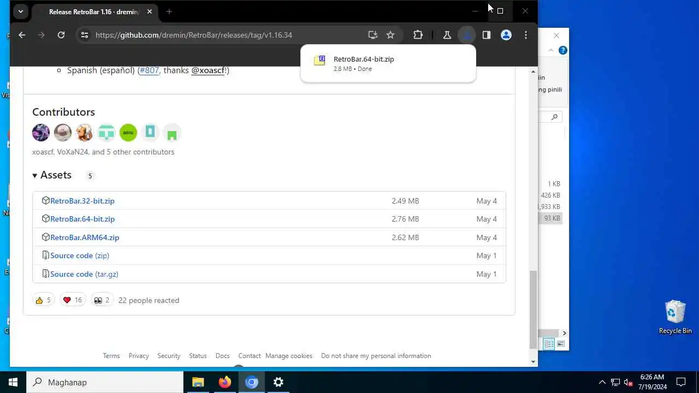Open the green 'aeiou' contributor avatar
Screen dimensions: 699x393
coord(128,133)
